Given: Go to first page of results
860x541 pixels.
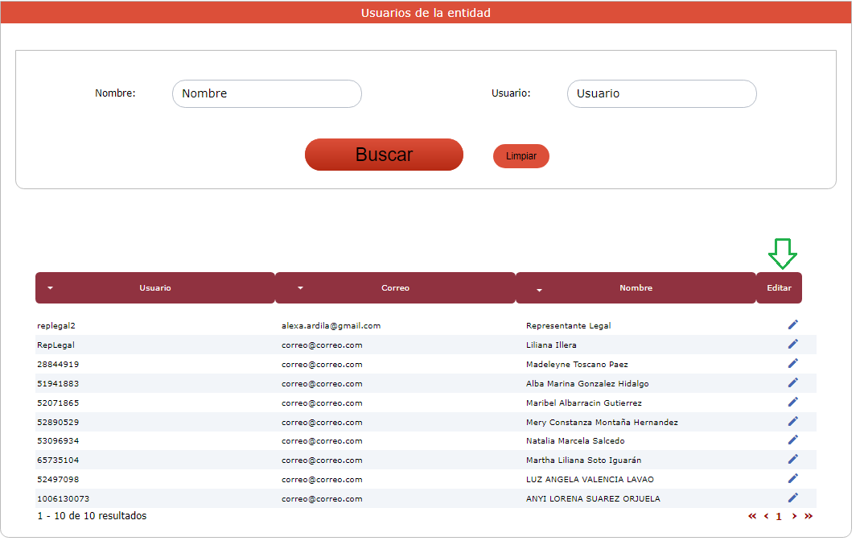Looking at the screenshot, I should [x=752, y=516].
